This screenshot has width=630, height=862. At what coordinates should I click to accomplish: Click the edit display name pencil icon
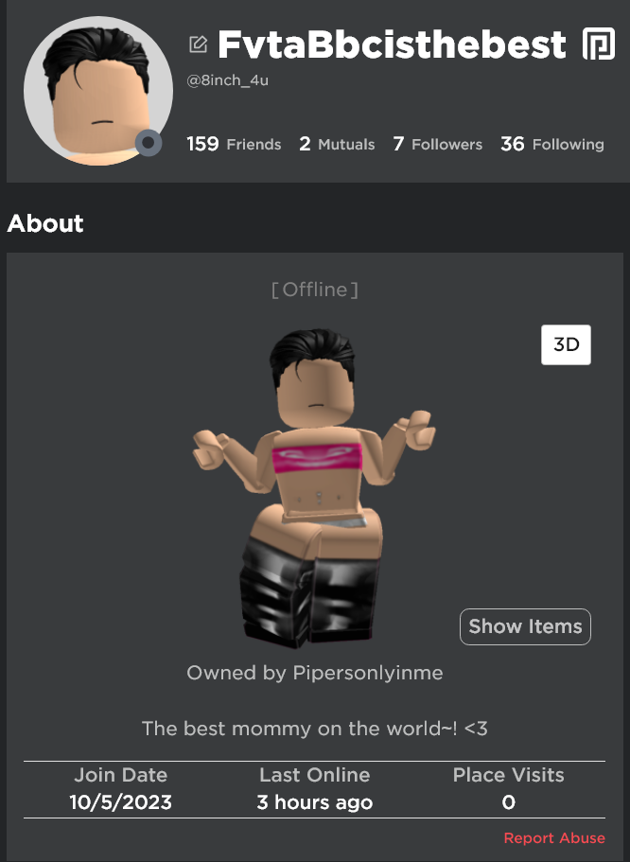tap(198, 44)
